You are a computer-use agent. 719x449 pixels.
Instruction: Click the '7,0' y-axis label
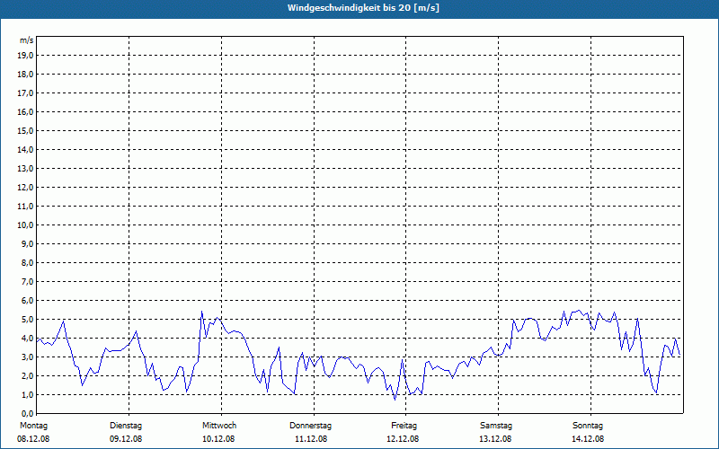tap(27, 282)
